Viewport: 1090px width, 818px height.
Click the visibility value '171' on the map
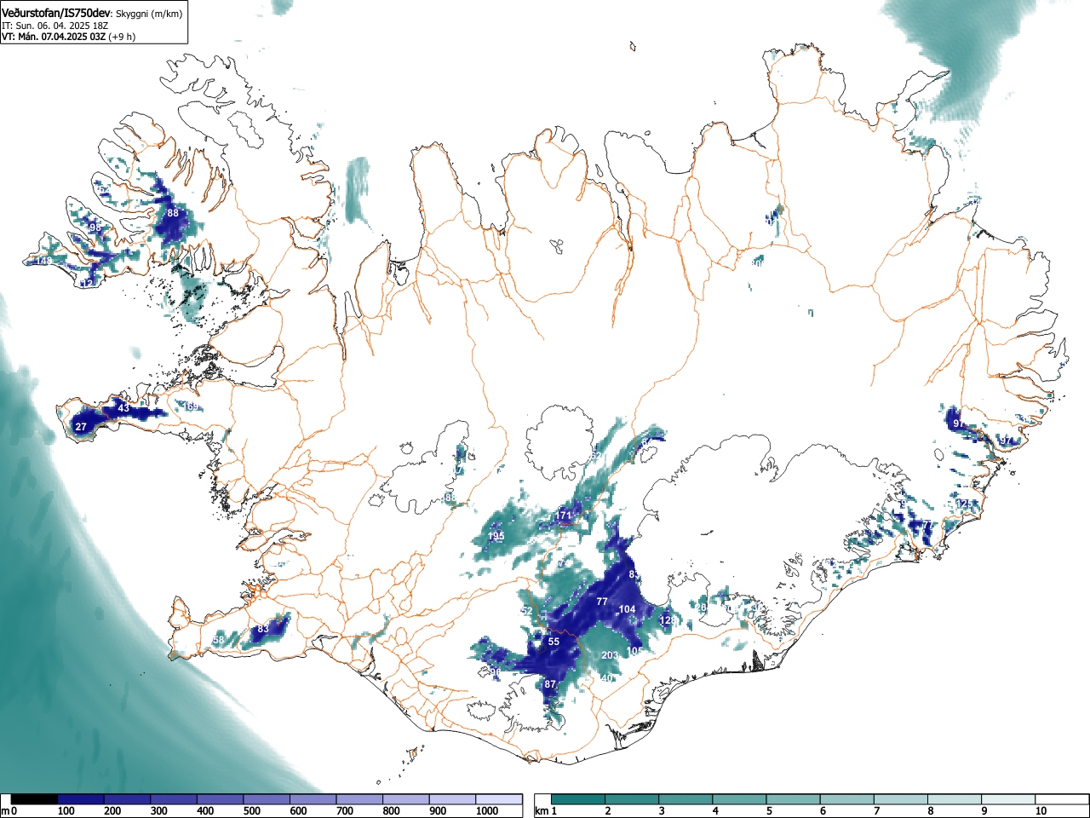click(564, 516)
